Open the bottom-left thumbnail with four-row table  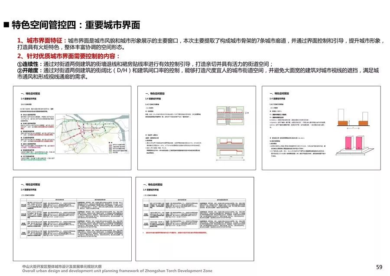(x=72, y=219)
